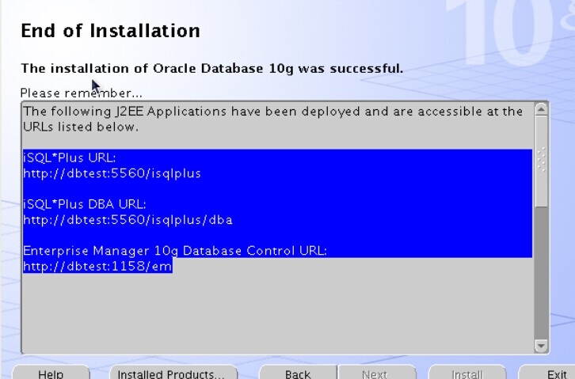Click the installation was successful message
575x379 pixels.
click(212, 69)
